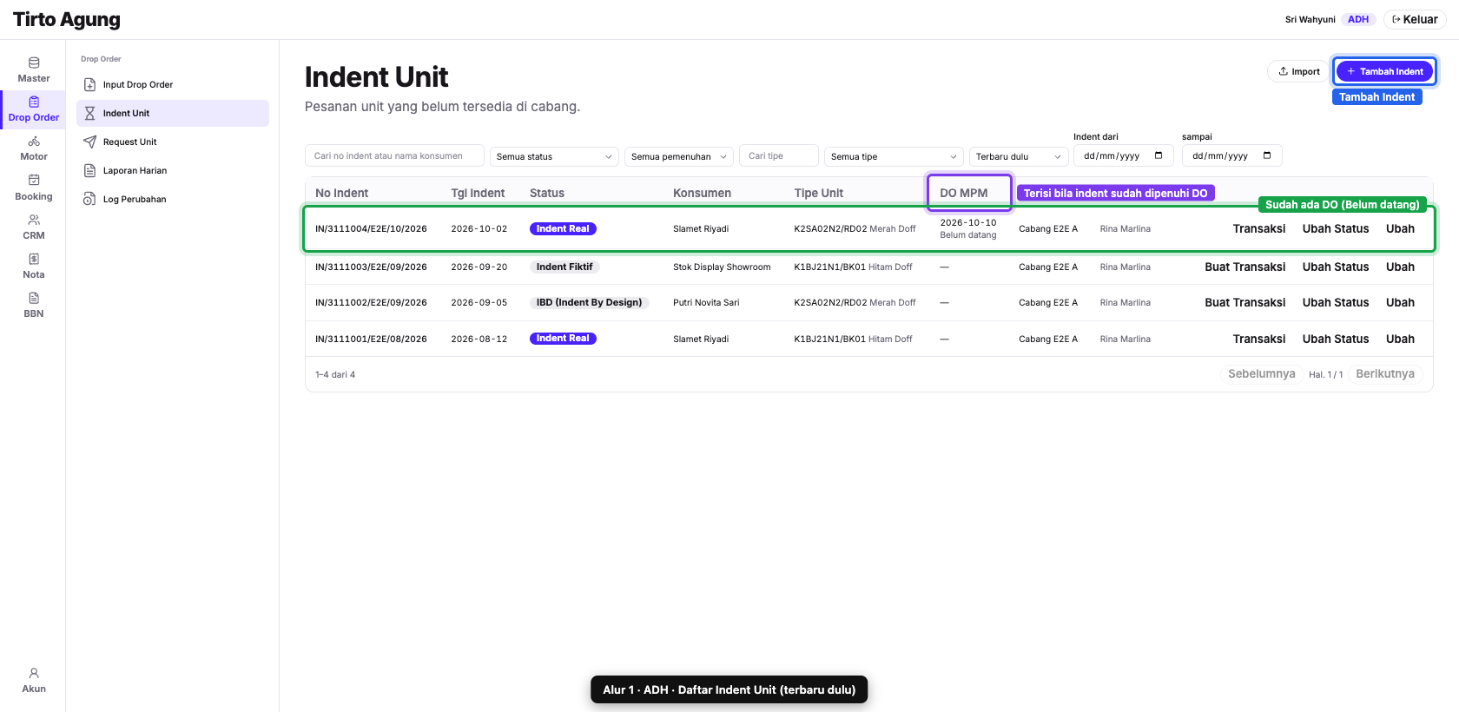The image size is (1459, 712).
Task: Click Buat Transaksi for Stok Display Showroom
Action: pyautogui.click(x=1244, y=267)
